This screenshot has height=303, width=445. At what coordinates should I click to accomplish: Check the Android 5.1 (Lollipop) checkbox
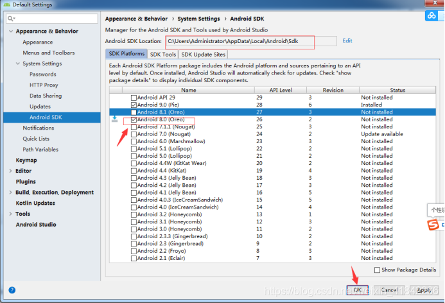pos(134,149)
